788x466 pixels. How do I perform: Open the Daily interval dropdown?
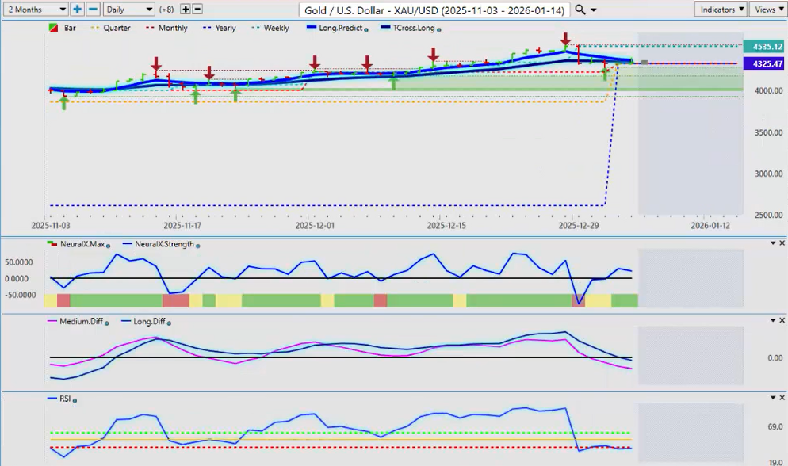[x=128, y=10]
